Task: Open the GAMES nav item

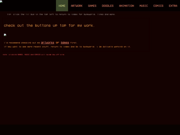Action: (x=92, y=6)
